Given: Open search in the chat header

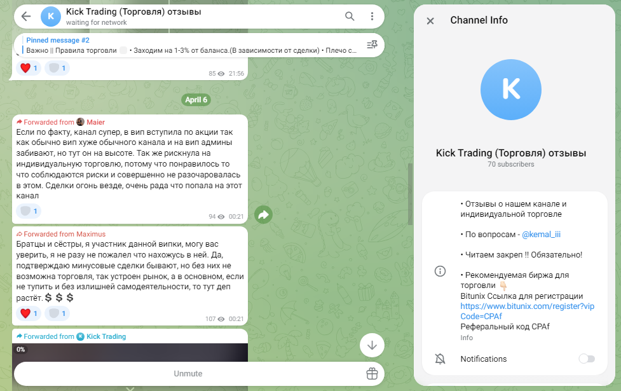Looking at the screenshot, I should click(350, 17).
